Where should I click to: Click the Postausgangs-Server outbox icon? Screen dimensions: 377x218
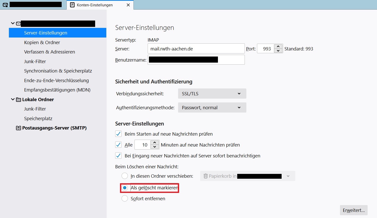pos(19,128)
